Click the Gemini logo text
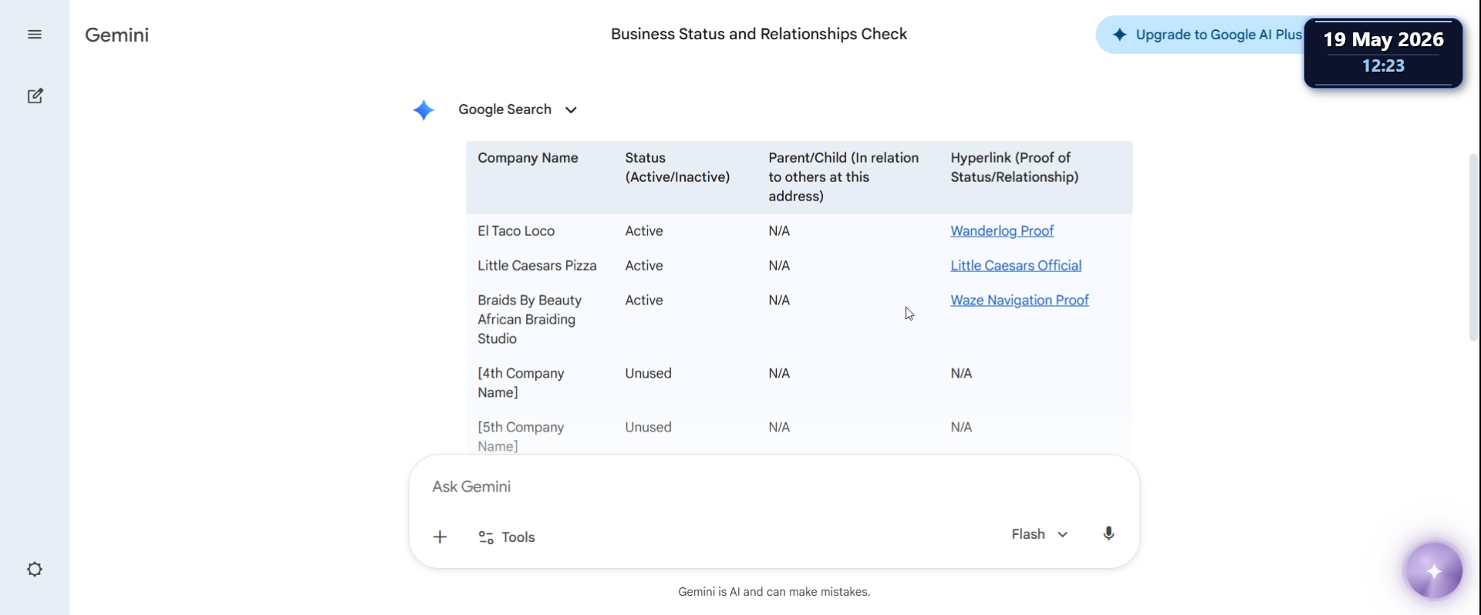The width and height of the screenshot is (1481, 615). (x=117, y=35)
